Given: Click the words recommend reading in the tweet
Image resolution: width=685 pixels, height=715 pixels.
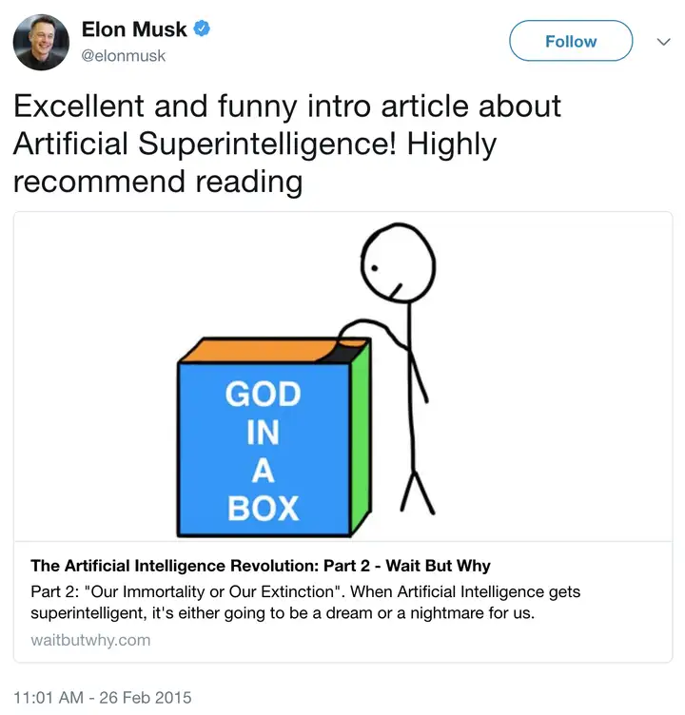Looking at the screenshot, I should click(x=158, y=182).
